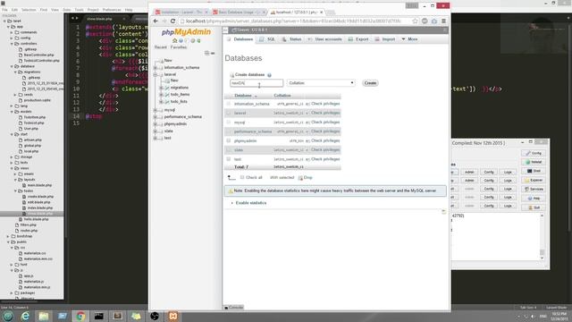Open File Explorer from the taskbar
This screenshot has height=322, width=572.
point(44,316)
